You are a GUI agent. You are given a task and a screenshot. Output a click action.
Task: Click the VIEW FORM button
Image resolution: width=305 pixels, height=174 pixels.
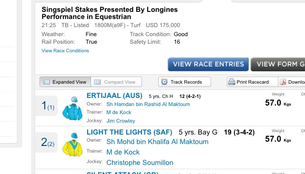[278, 64]
